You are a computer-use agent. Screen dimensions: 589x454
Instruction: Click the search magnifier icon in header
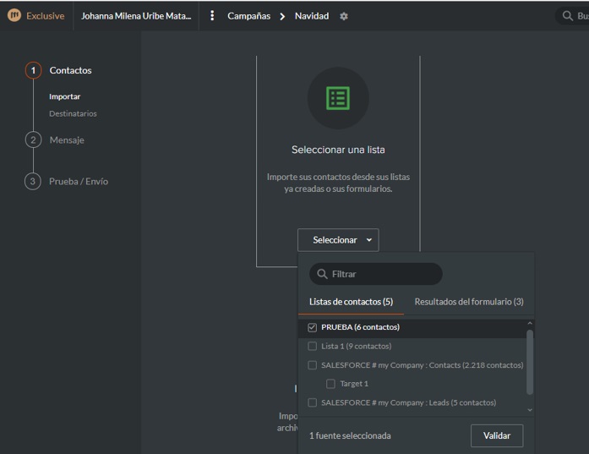(x=567, y=16)
